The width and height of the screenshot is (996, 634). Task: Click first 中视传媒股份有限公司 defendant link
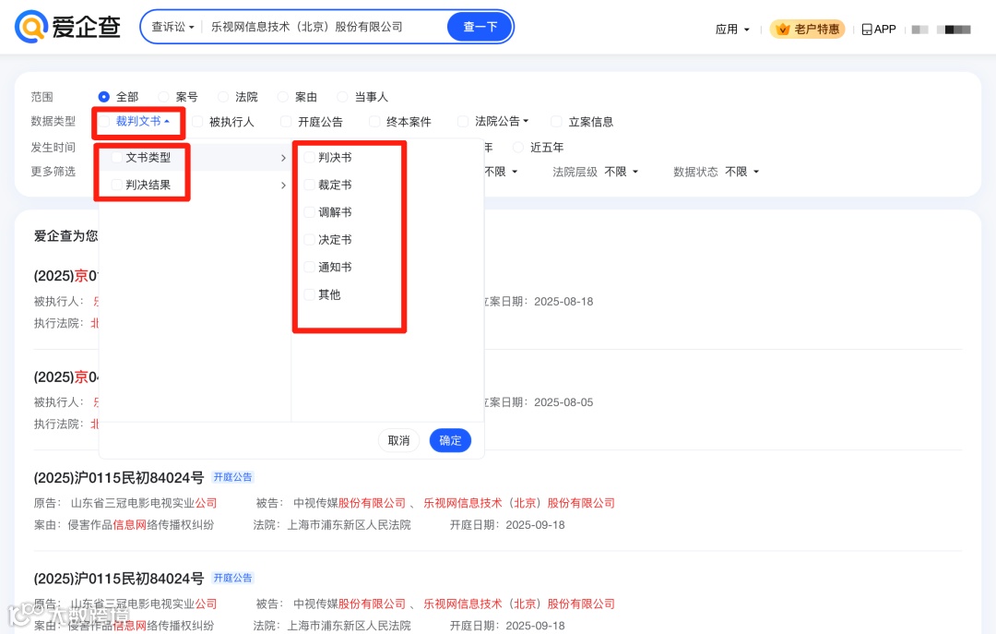point(350,503)
